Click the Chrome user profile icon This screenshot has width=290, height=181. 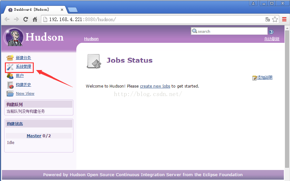(253, 3)
